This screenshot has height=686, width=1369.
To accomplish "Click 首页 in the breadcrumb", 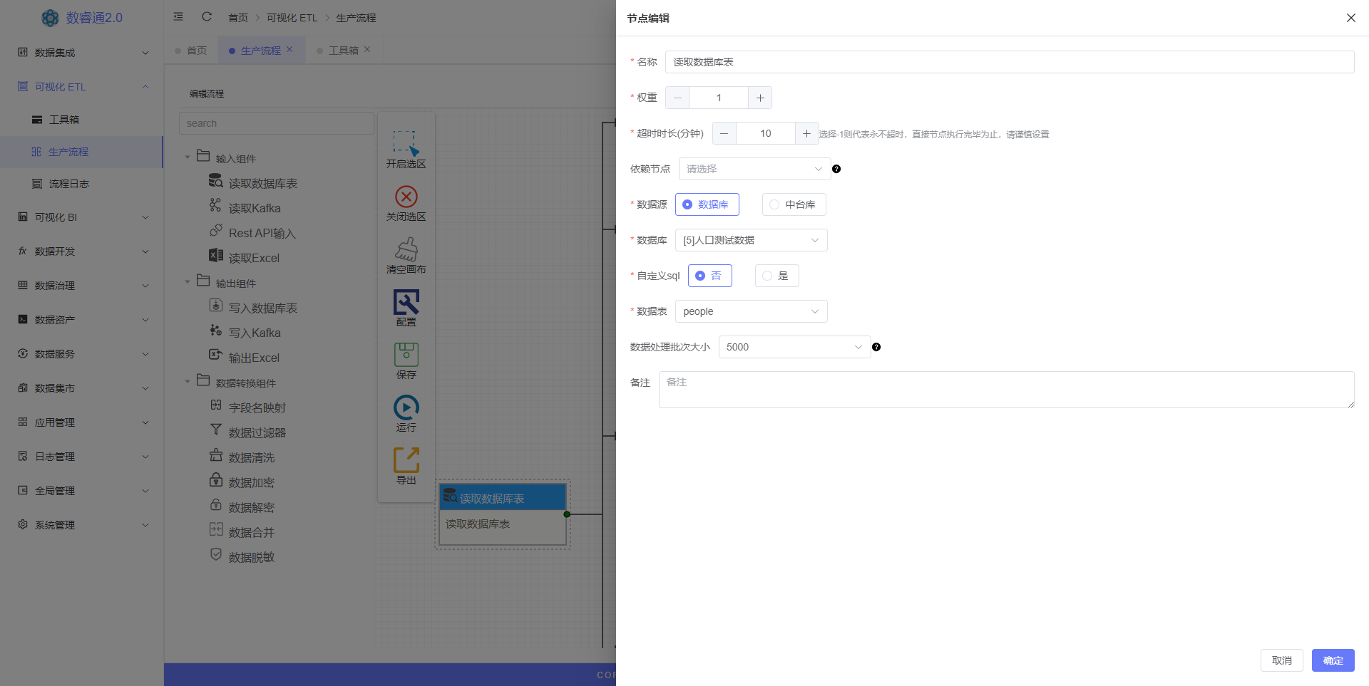I will 238,18.
